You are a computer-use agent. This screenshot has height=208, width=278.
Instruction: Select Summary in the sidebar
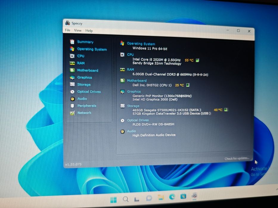tap(85, 42)
